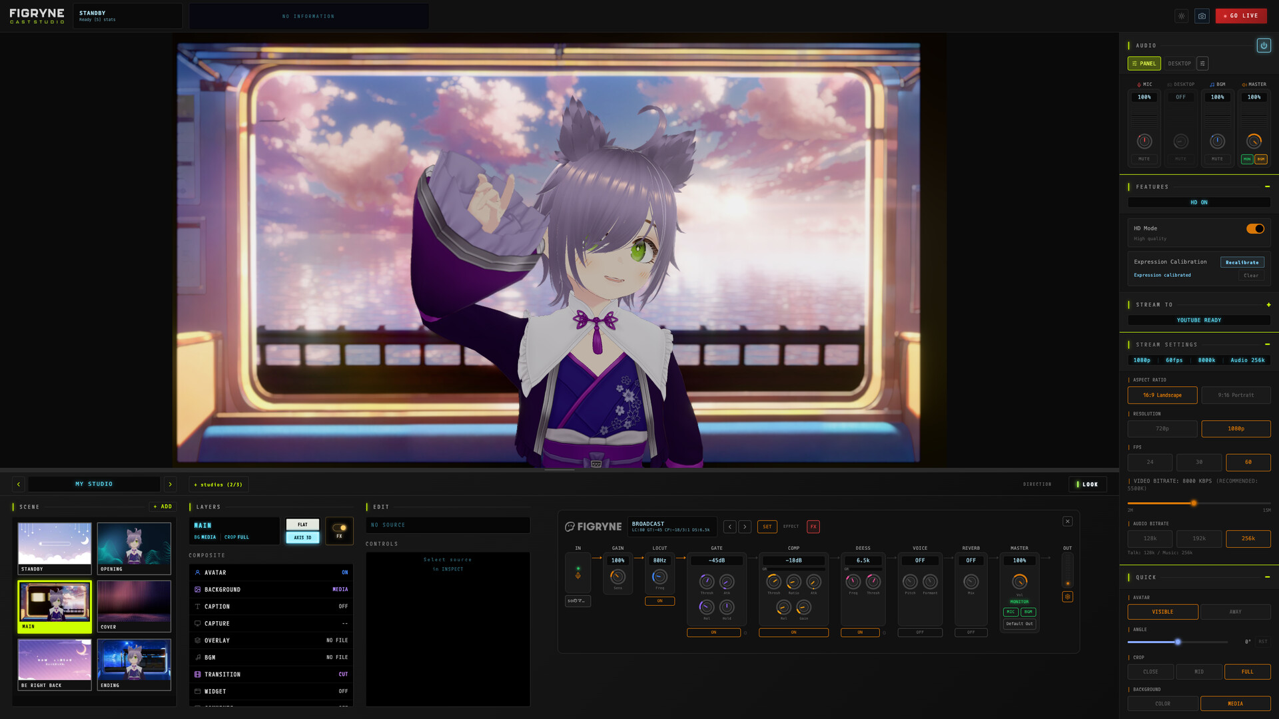Select the BGM layer row
This screenshot has width=1279, height=719.
[271, 657]
